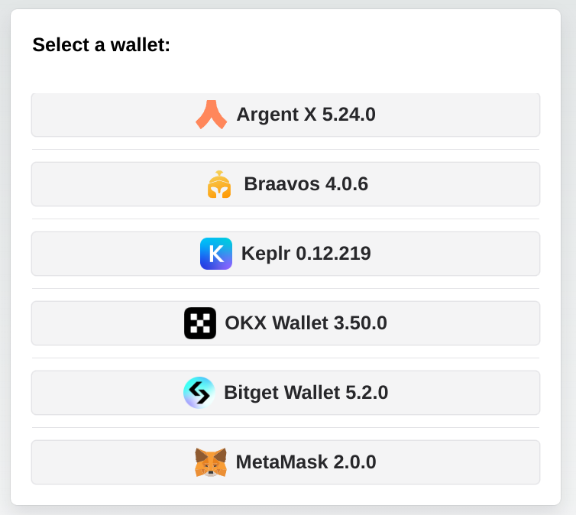
Task: Click the 4.0.6 version number
Action: (347, 184)
